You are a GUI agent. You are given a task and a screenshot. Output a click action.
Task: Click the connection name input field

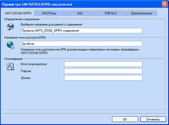click(81, 31)
